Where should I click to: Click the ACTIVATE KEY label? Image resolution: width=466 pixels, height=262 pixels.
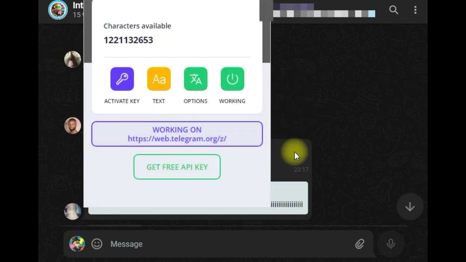[x=122, y=101]
